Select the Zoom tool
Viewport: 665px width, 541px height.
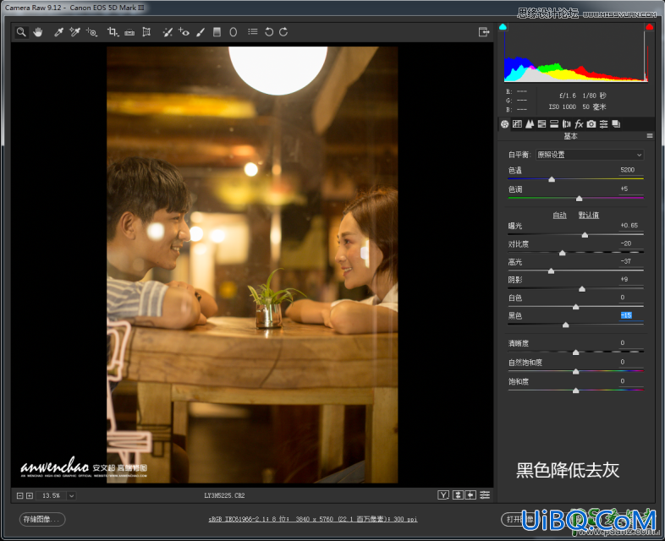tap(21, 32)
